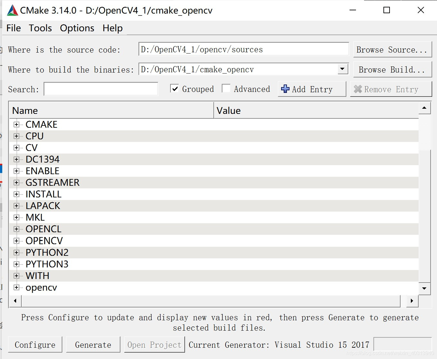Viewport: 437px width, 359px height.
Task: Click the Remove Entry button
Action: pyautogui.click(x=391, y=89)
